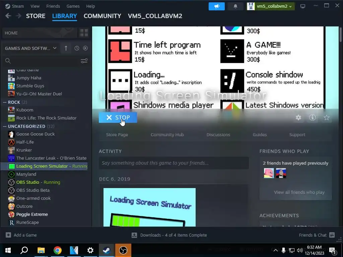Screen dimensions: 343x257
Task: Open the Loading Screen Simulator activity image
Action: [149, 207]
